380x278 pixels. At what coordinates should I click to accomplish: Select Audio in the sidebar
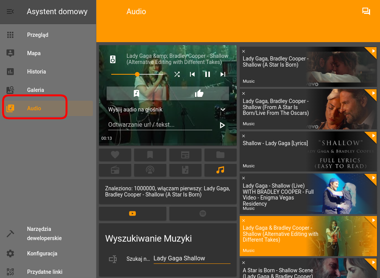48,108
